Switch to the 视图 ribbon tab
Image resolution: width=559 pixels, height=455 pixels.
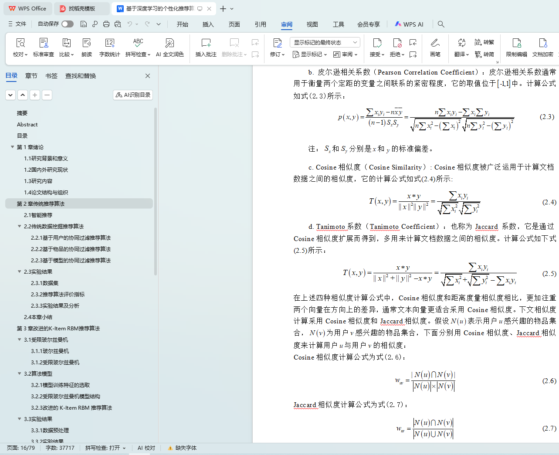tap(312, 24)
